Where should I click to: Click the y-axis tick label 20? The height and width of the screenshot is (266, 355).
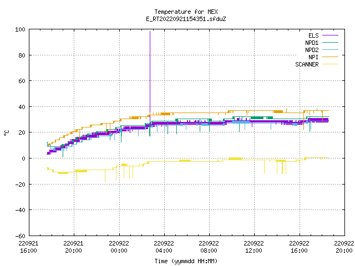pyautogui.click(x=22, y=132)
